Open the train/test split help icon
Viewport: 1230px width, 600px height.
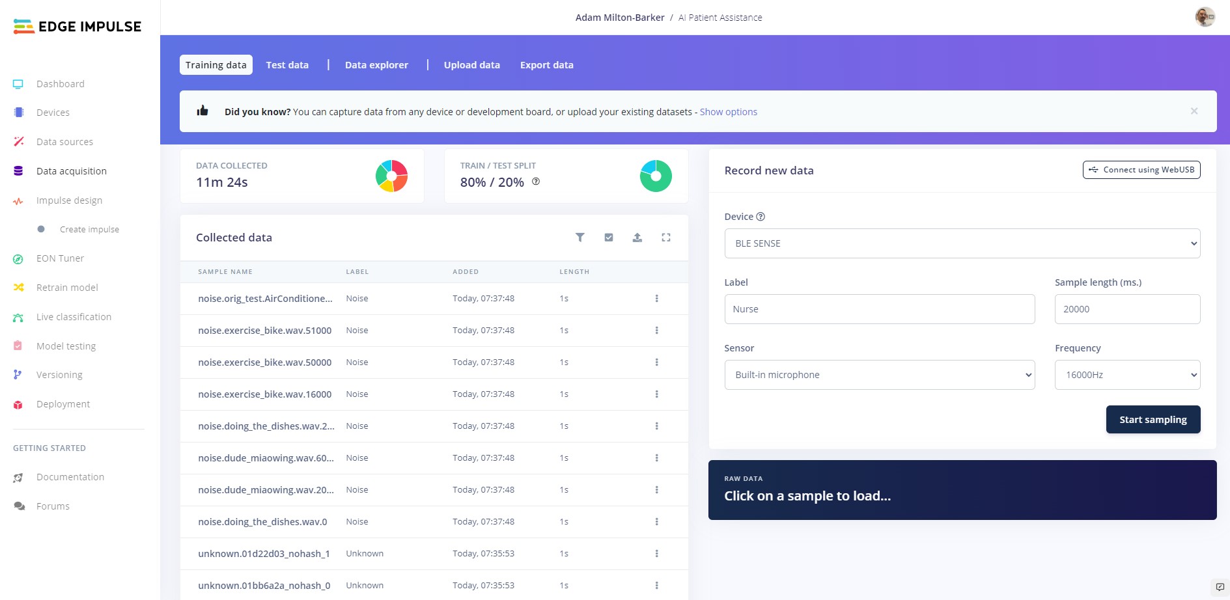click(536, 182)
